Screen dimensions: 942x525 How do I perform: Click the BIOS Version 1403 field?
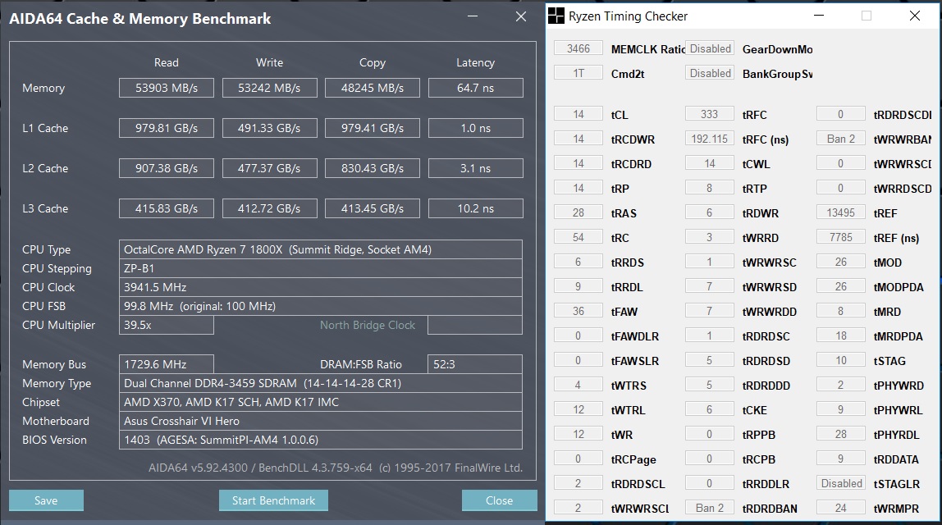(x=321, y=440)
